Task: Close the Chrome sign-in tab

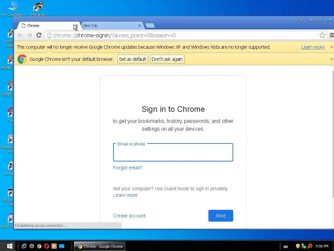Action: pos(76,25)
